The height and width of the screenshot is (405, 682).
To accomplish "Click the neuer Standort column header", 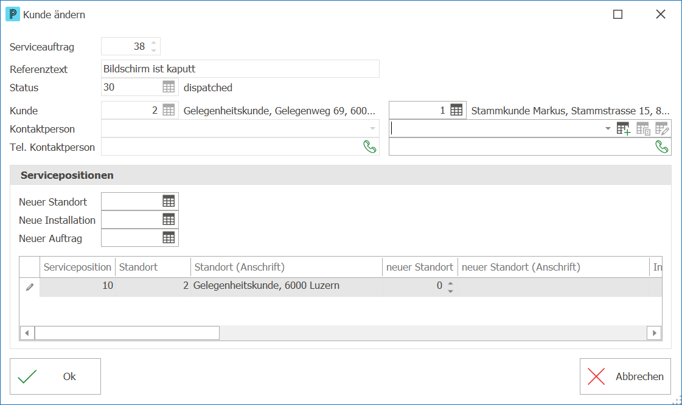I will [420, 267].
